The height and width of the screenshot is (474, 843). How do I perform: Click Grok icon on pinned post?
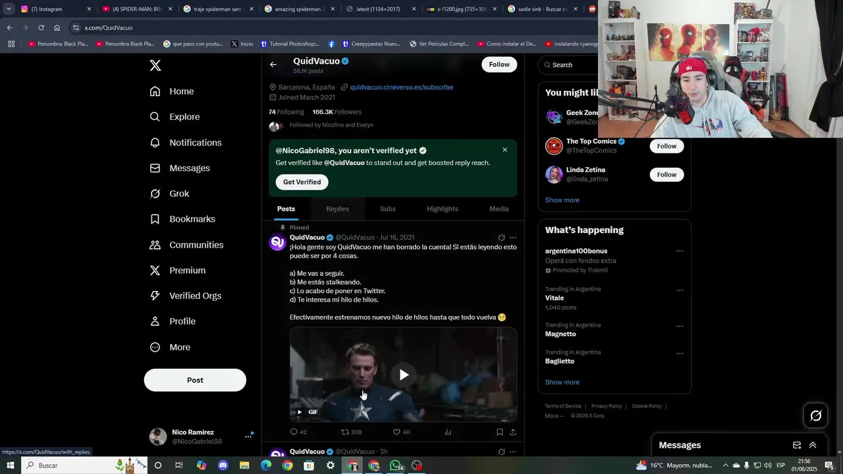tap(501, 238)
